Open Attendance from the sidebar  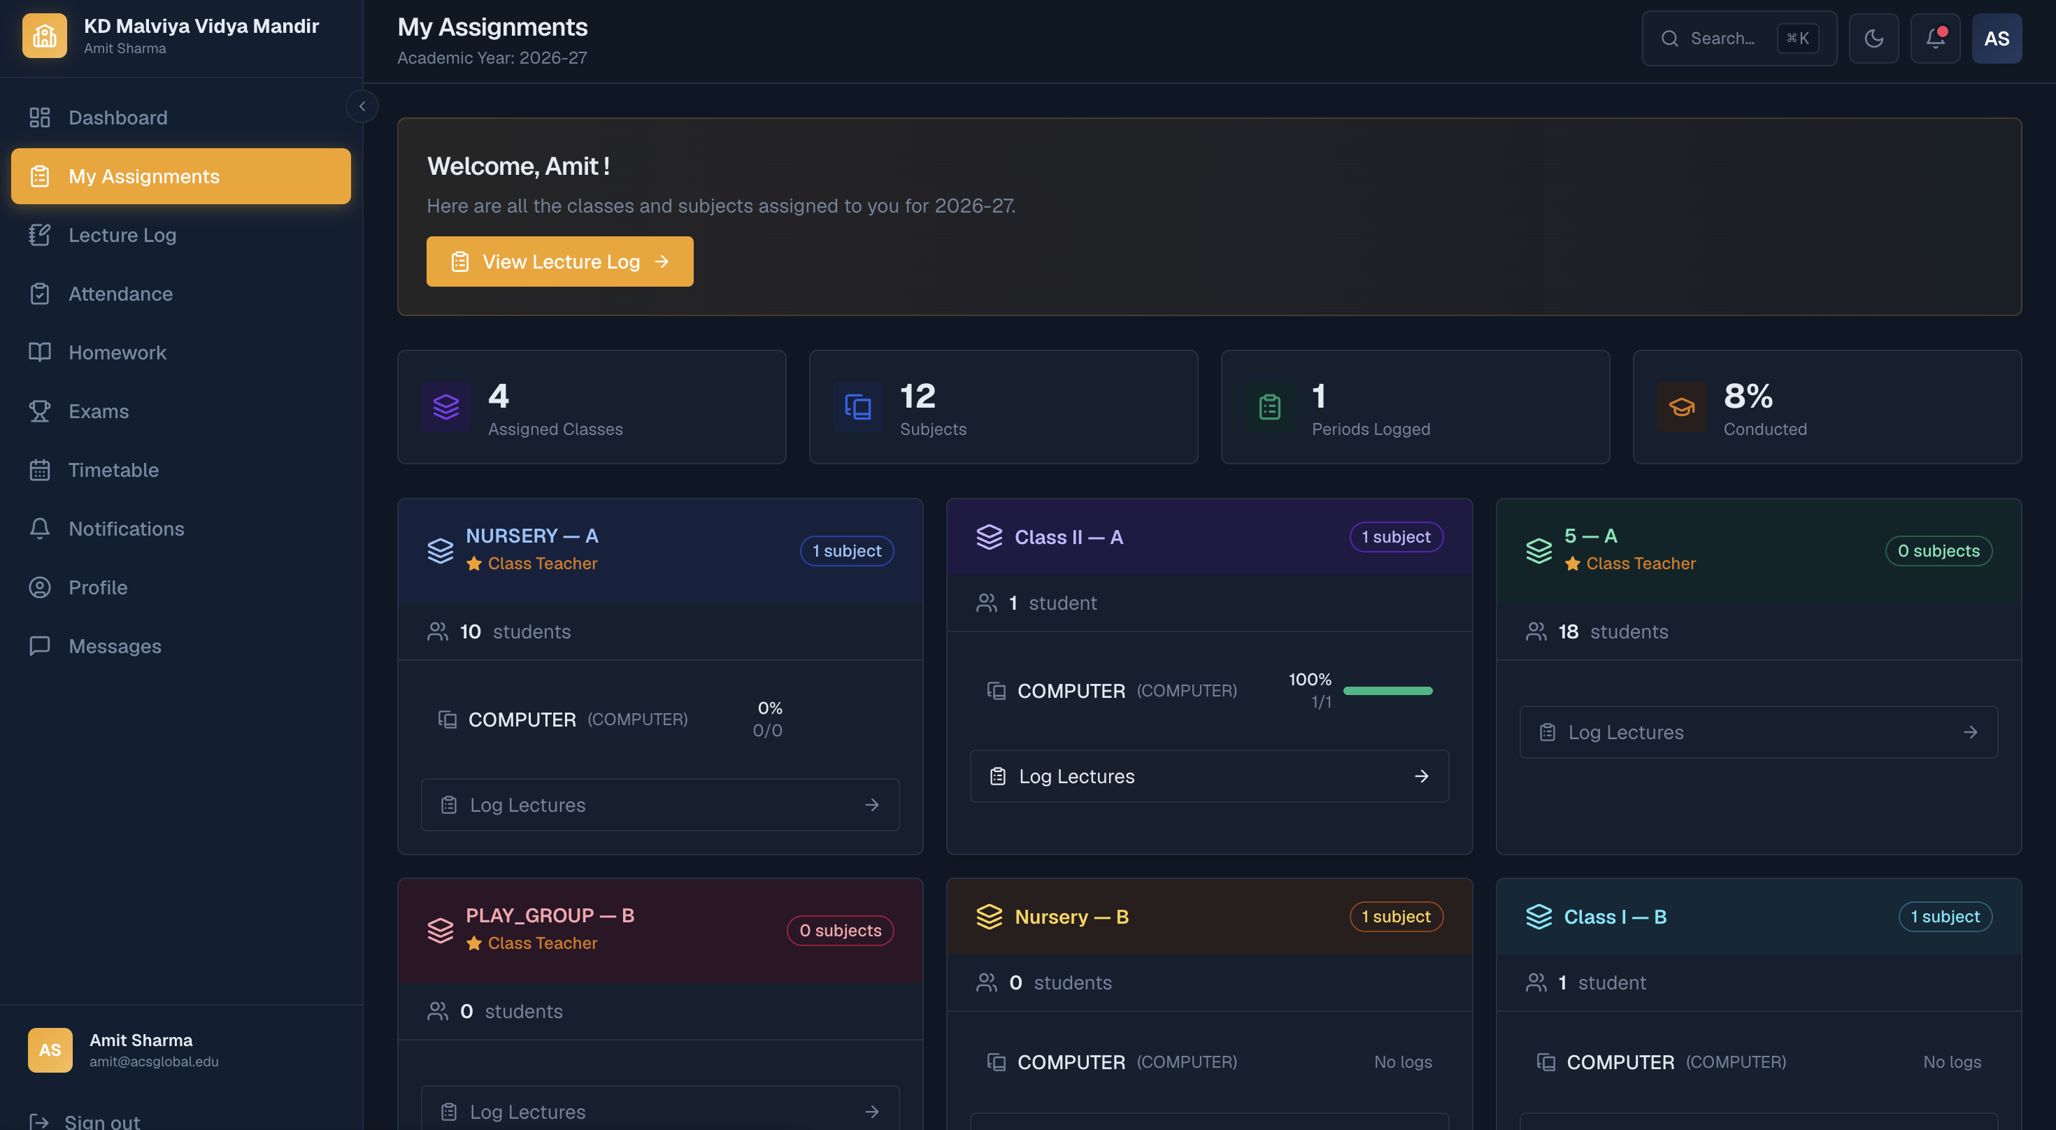(x=181, y=294)
